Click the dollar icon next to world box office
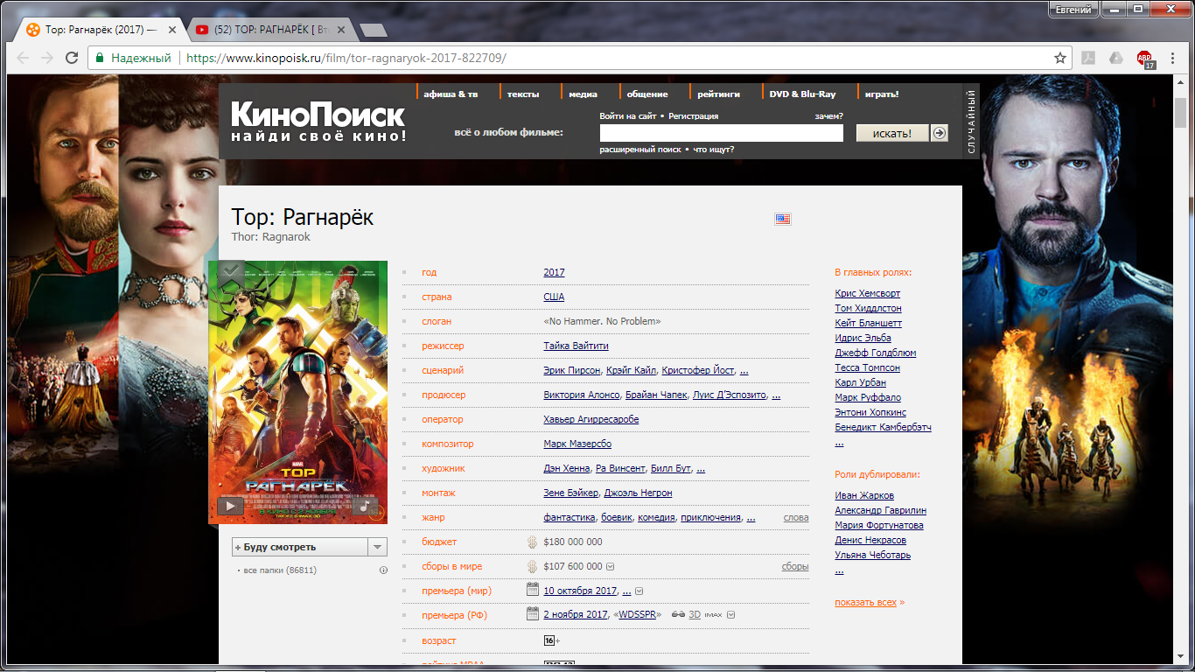 (x=532, y=567)
